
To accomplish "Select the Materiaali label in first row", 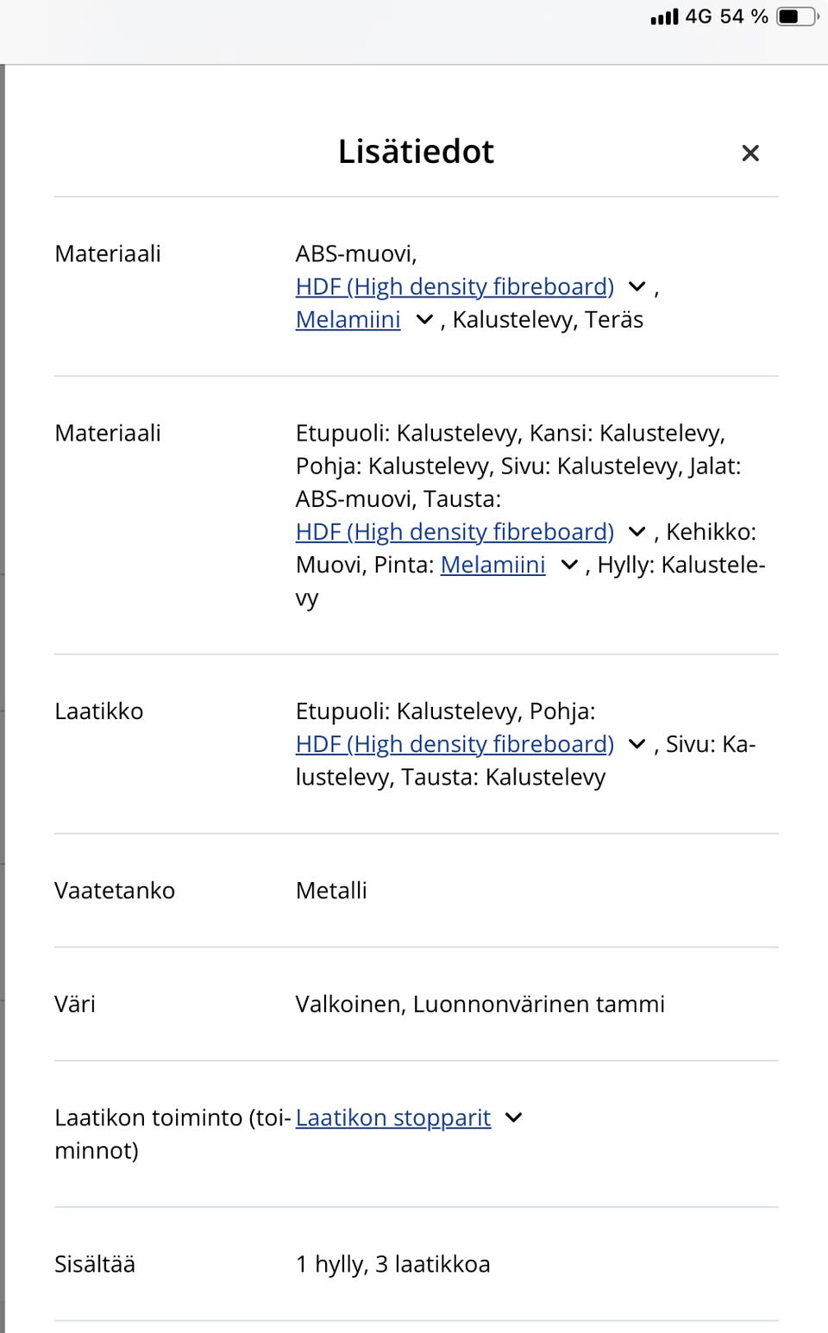I will 107,253.
